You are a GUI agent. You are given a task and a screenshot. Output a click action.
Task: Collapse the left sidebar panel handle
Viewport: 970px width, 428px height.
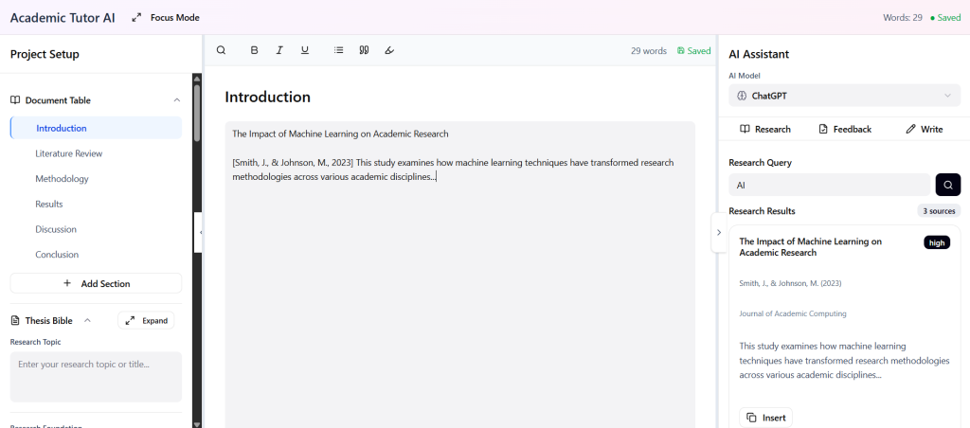[199, 232]
